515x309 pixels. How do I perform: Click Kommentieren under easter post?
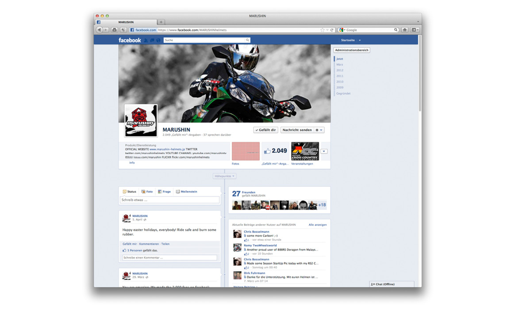149,244
